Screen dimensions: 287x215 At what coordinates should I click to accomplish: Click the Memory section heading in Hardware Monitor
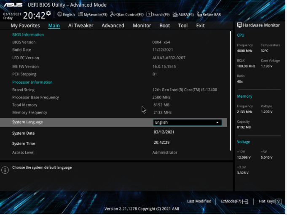click(x=244, y=96)
